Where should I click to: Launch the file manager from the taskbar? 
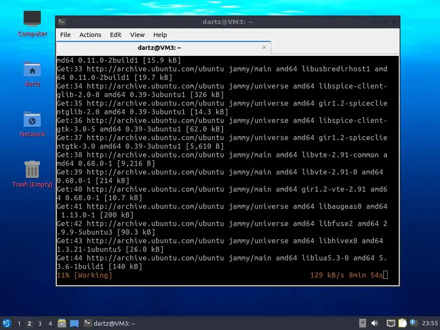62,323
